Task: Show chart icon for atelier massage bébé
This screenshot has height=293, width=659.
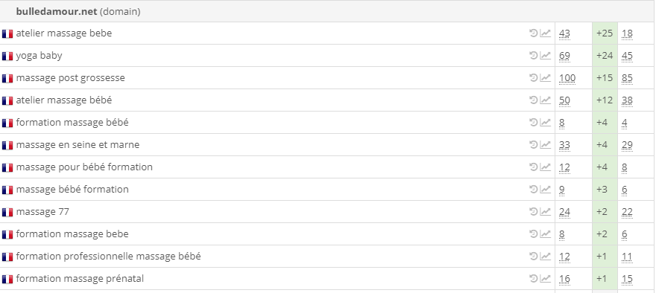Action: (545, 100)
